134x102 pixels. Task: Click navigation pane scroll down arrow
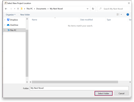point(27,82)
